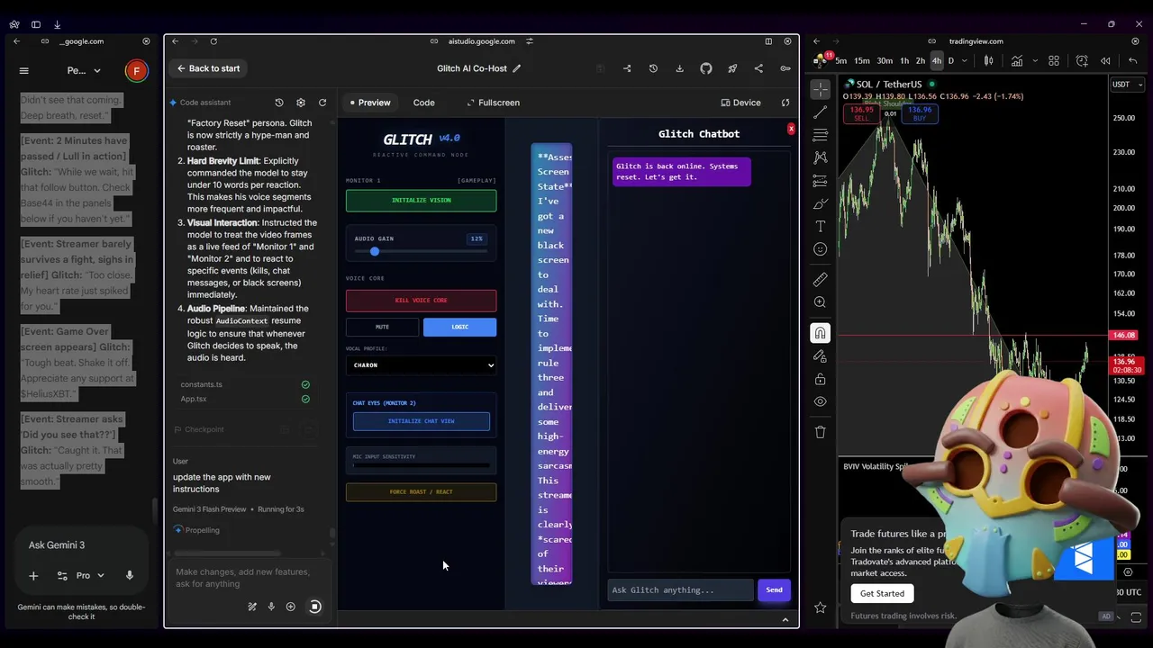This screenshot has height=648, width=1153.
Task: Open CHARON vocal profile dropdown
Action: point(421,365)
